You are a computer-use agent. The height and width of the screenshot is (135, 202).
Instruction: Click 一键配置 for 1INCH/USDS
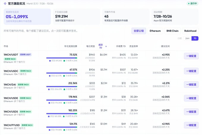(191, 112)
